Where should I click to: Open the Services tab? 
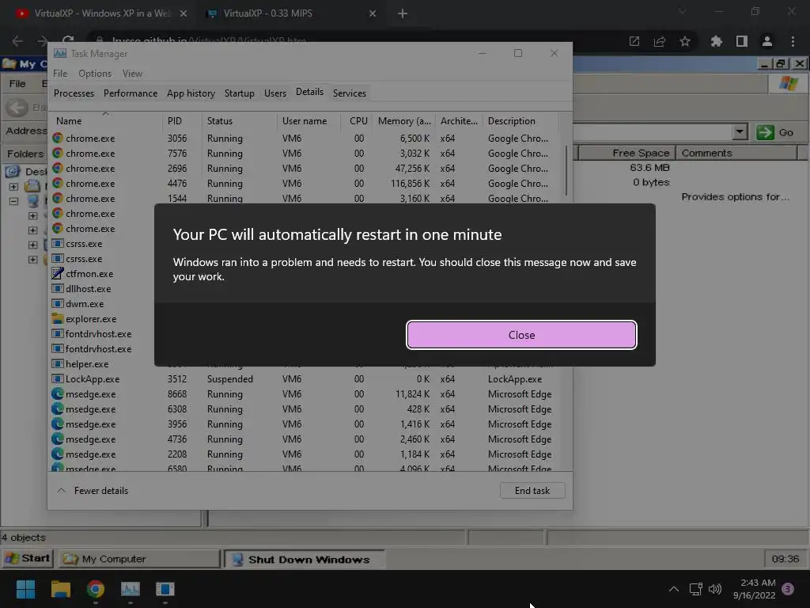click(349, 93)
